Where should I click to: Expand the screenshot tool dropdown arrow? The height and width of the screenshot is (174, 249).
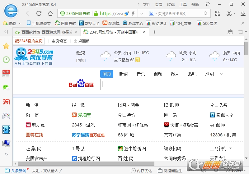tap(234, 14)
